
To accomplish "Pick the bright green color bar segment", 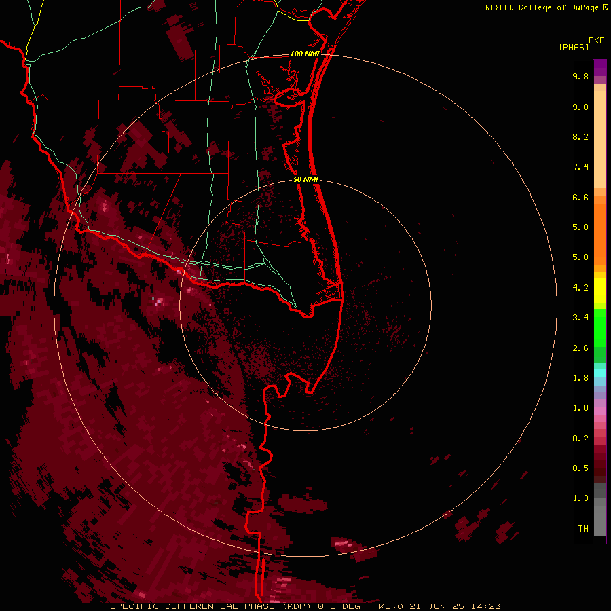I will click(x=599, y=328).
